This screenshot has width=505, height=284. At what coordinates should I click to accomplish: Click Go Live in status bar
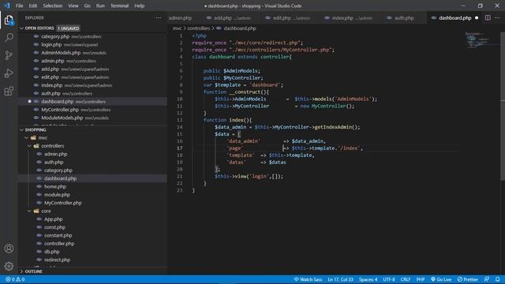pyautogui.click(x=441, y=279)
